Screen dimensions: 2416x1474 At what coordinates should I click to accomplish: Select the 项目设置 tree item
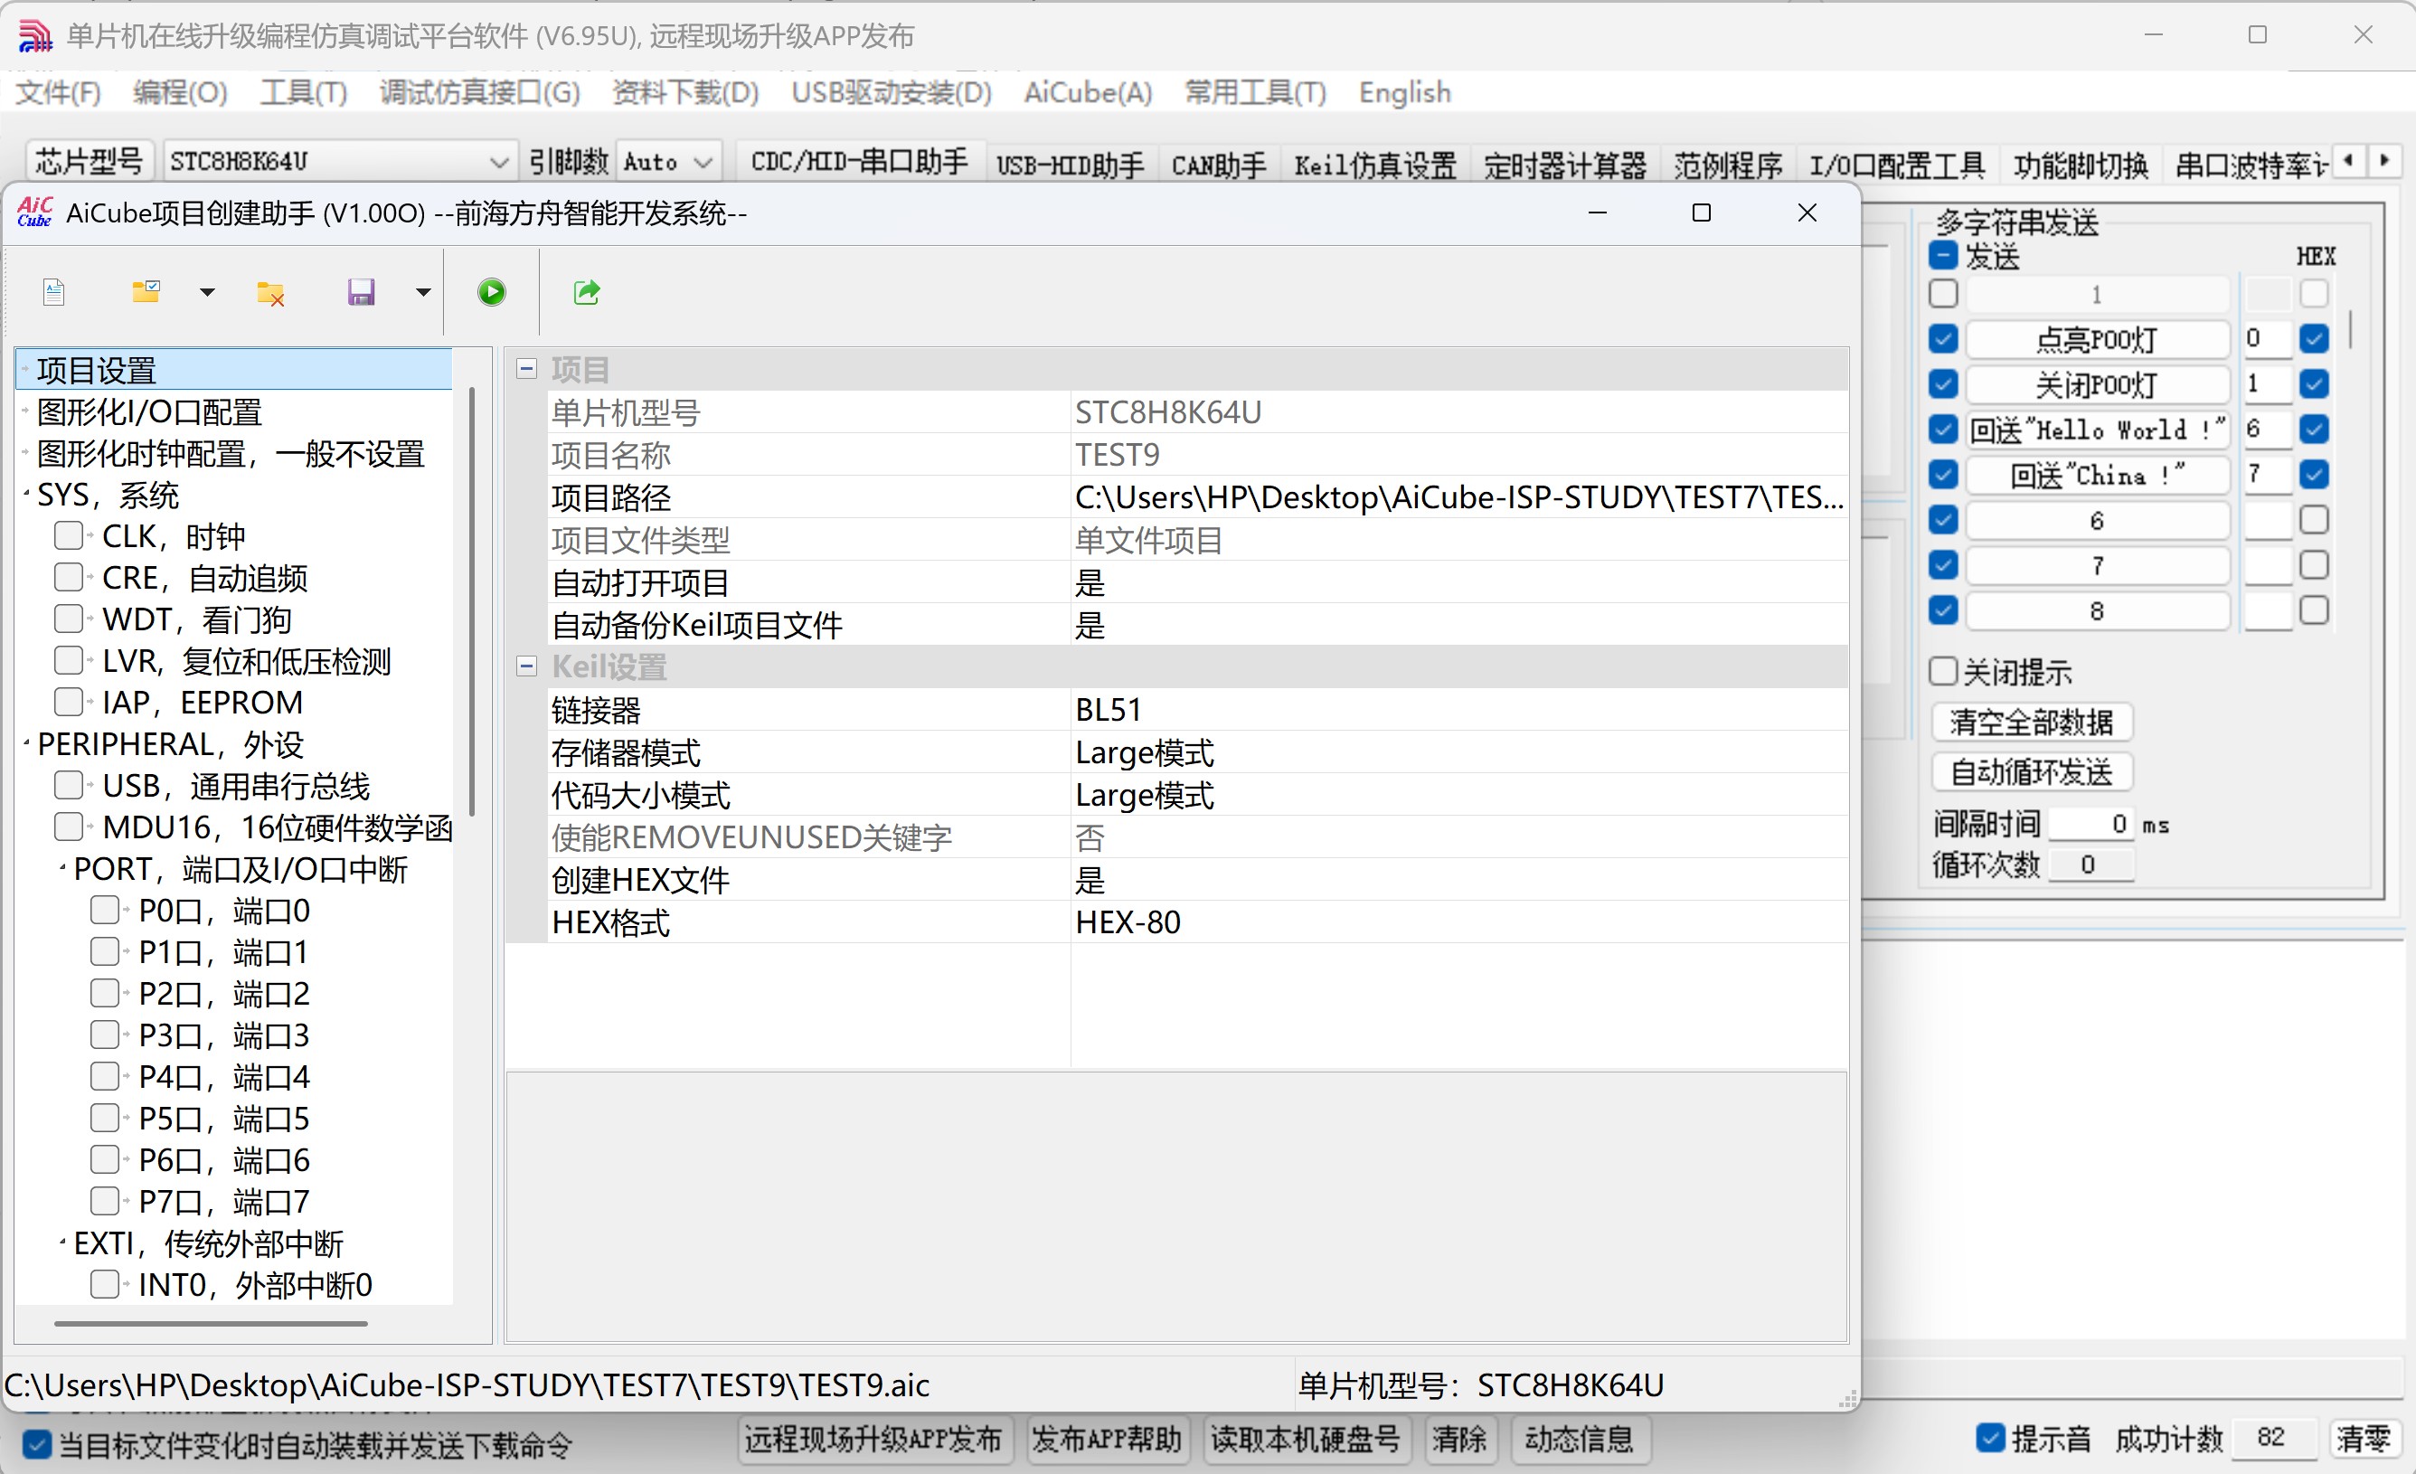(x=235, y=370)
